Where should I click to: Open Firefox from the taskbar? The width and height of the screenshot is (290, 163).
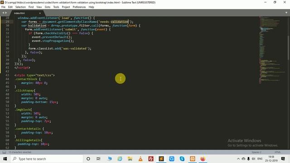coord(203,159)
